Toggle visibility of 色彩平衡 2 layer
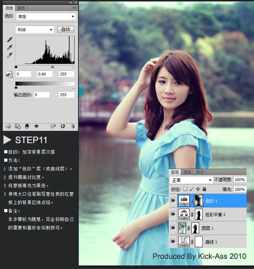 click(x=173, y=214)
